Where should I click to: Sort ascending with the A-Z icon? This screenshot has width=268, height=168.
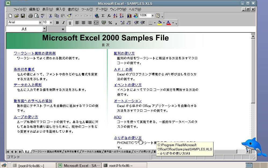(115, 16)
